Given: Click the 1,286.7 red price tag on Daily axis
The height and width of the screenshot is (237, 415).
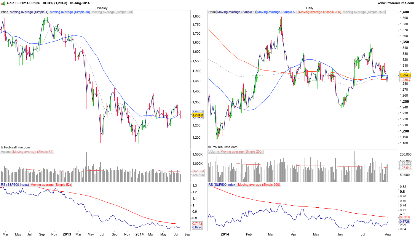Looking at the screenshot, I should pyautogui.click(x=405, y=80).
